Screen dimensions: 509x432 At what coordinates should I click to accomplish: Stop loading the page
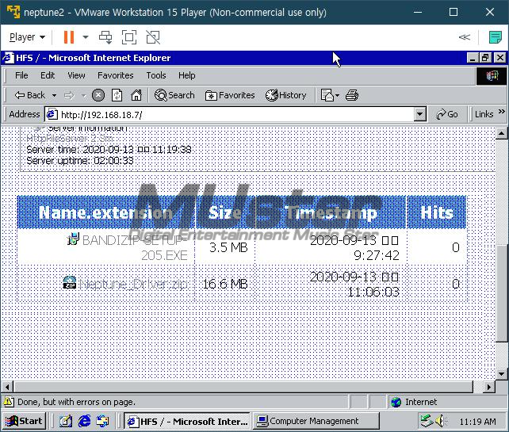pos(98,95)
